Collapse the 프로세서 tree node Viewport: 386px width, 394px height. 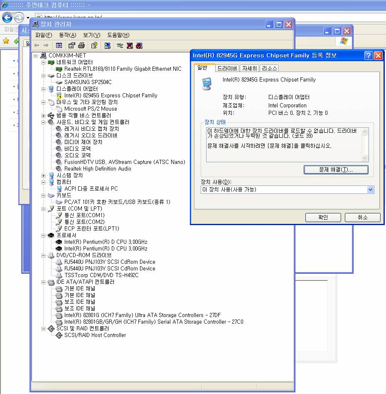43,235
